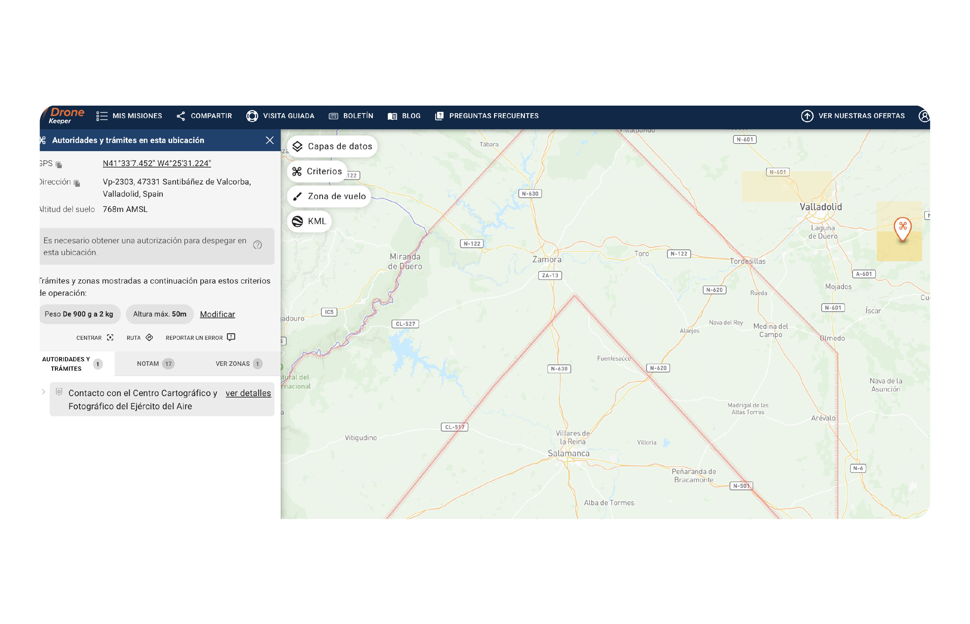970x624 pixels.
Task: Expand the Centro Cartográfico contact entry
Action: 43,392
